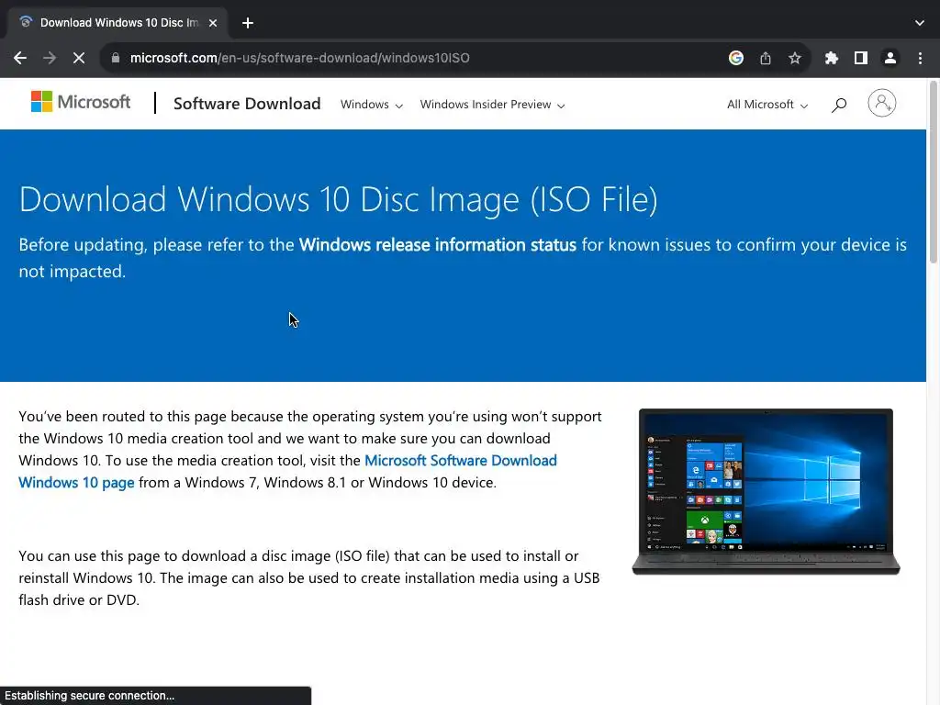Open the Google icon in address bar
This screenshot has width=940, height=705.
[735, 58]
